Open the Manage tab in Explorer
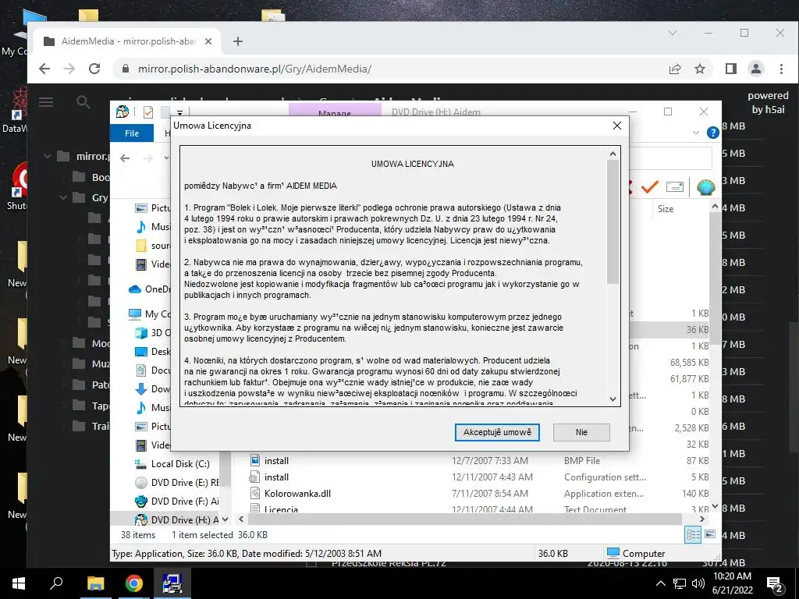799x599 pixels. [335, 112]
